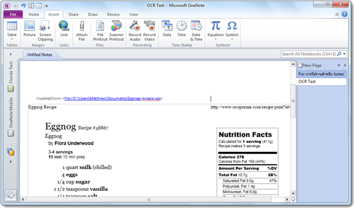Expand the lower chevron in notebook sidebar
The height and width of the screenshot is (208, 354).
pos(11,162)
